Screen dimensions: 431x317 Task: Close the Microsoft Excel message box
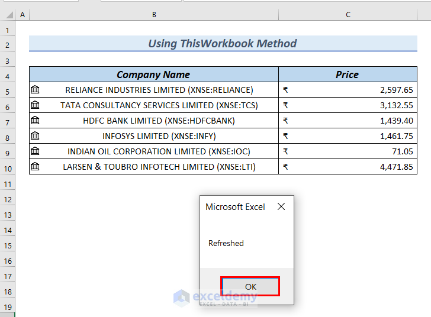click(x=281, y=206)
